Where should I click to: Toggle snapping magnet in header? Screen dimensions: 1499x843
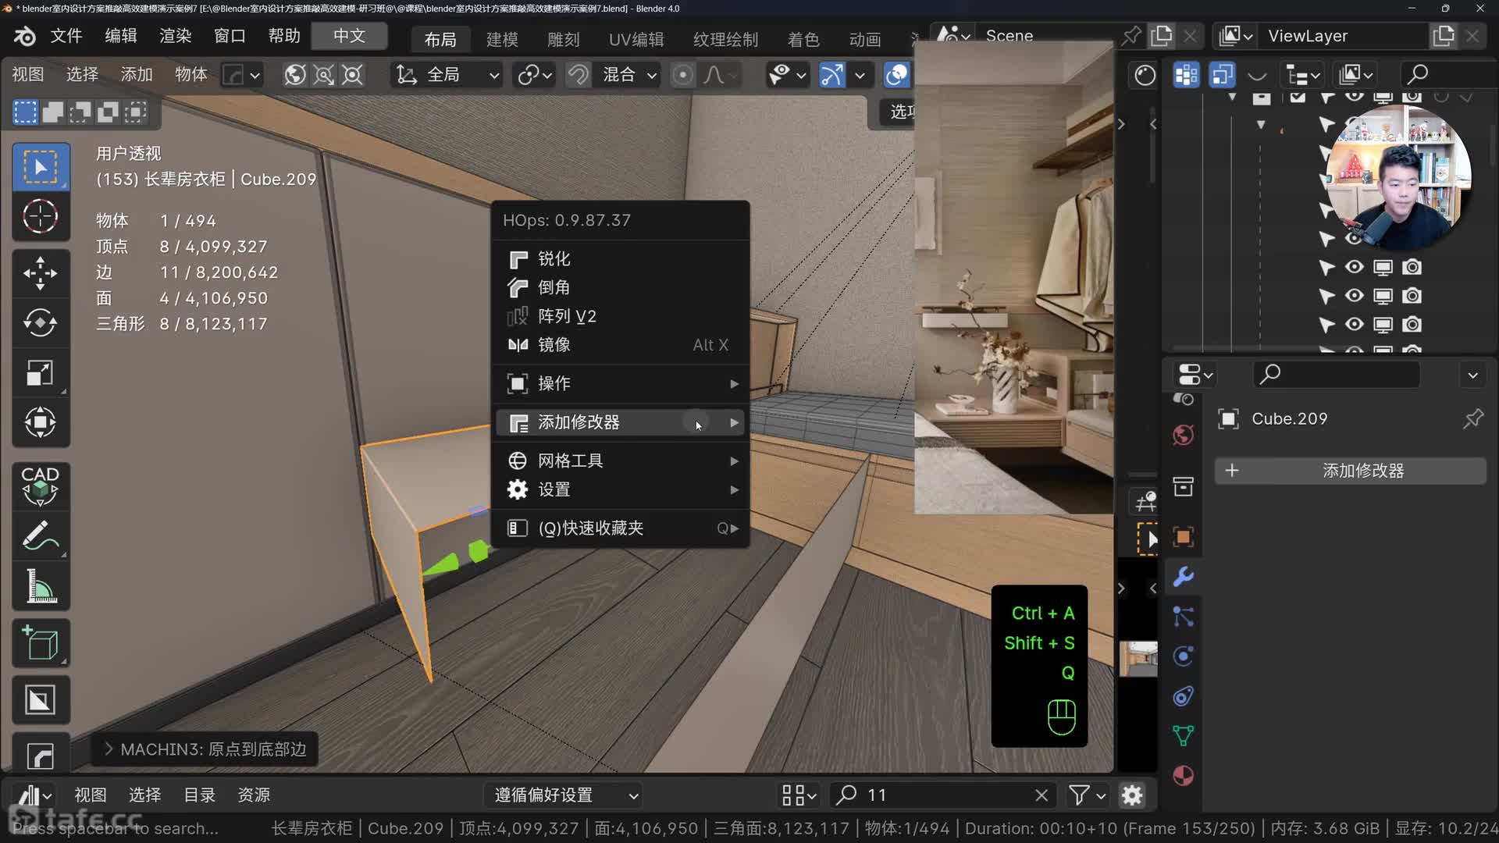pyautogui.click(x=578, y=75)
